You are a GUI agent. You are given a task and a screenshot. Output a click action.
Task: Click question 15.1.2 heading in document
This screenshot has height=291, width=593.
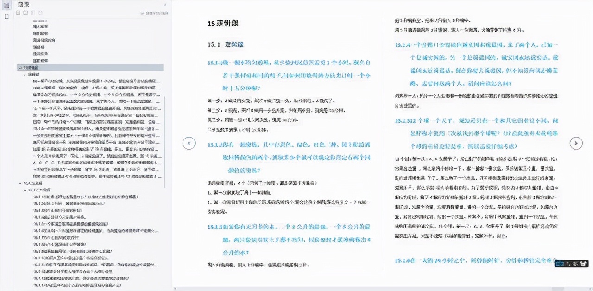tap(290, 158)
